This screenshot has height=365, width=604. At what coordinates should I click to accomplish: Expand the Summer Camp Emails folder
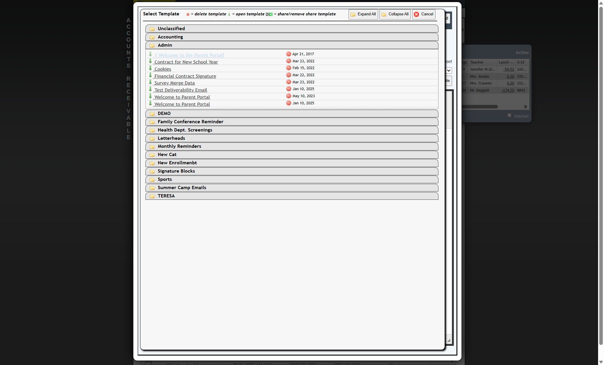[182, 188]
